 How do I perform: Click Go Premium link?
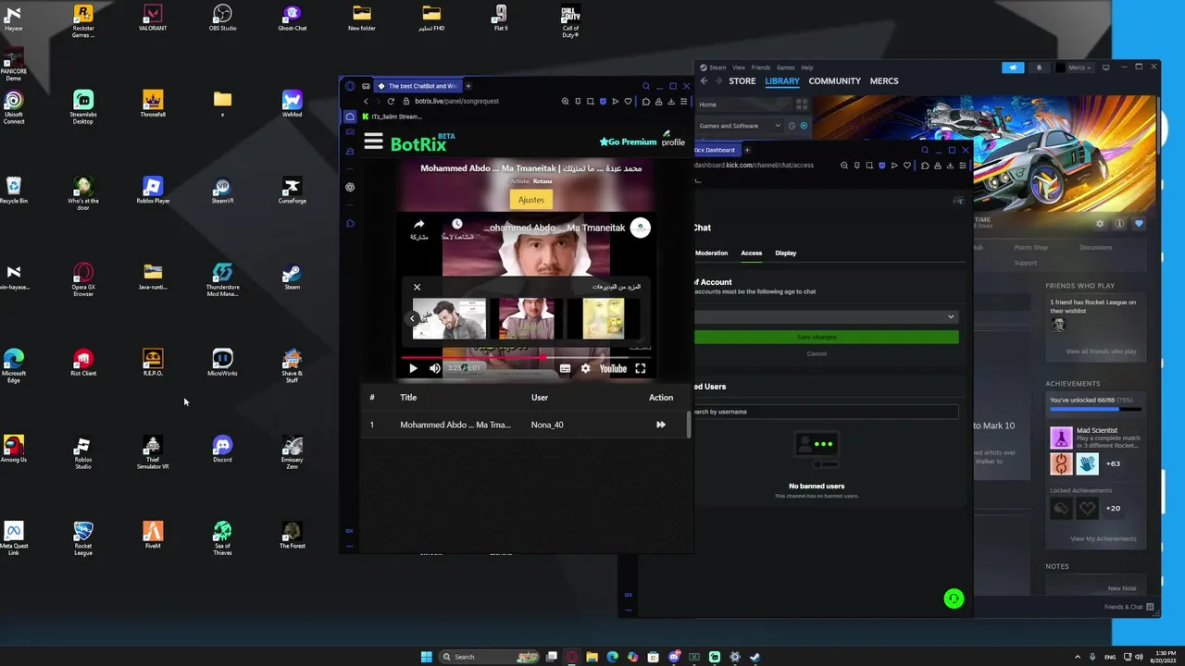click(628, 142)
